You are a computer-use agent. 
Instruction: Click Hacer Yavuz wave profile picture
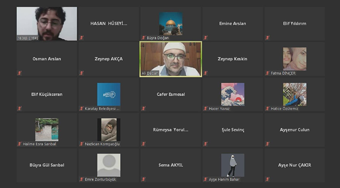233,94
